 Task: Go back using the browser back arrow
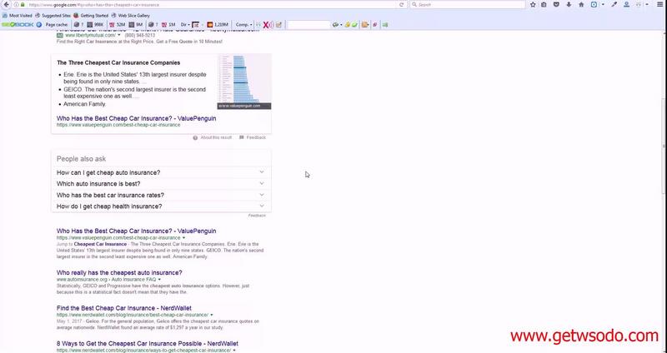pos(6,4)
